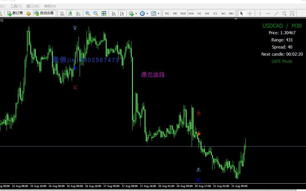Click the Range: 431 readout
This screenshot has width=306, height=191.
pyautogui.click(x=282, y=40)
